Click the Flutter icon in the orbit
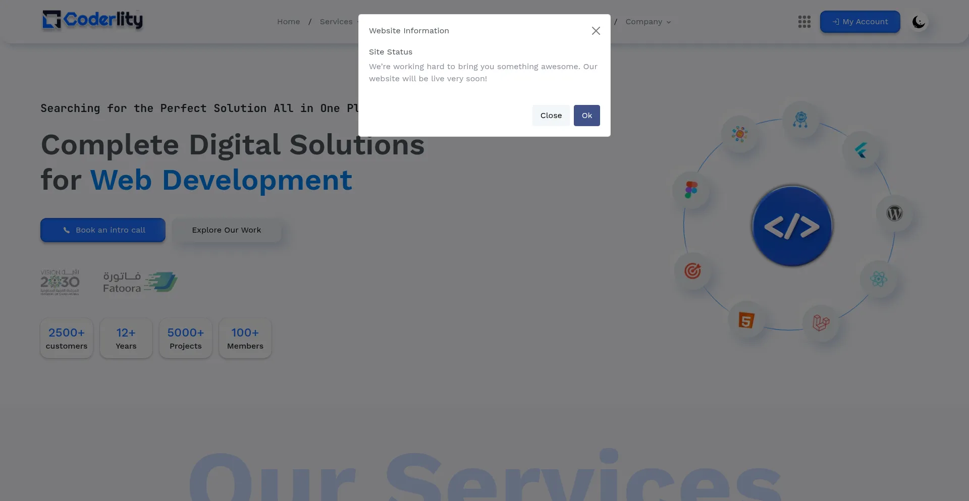 861,150
